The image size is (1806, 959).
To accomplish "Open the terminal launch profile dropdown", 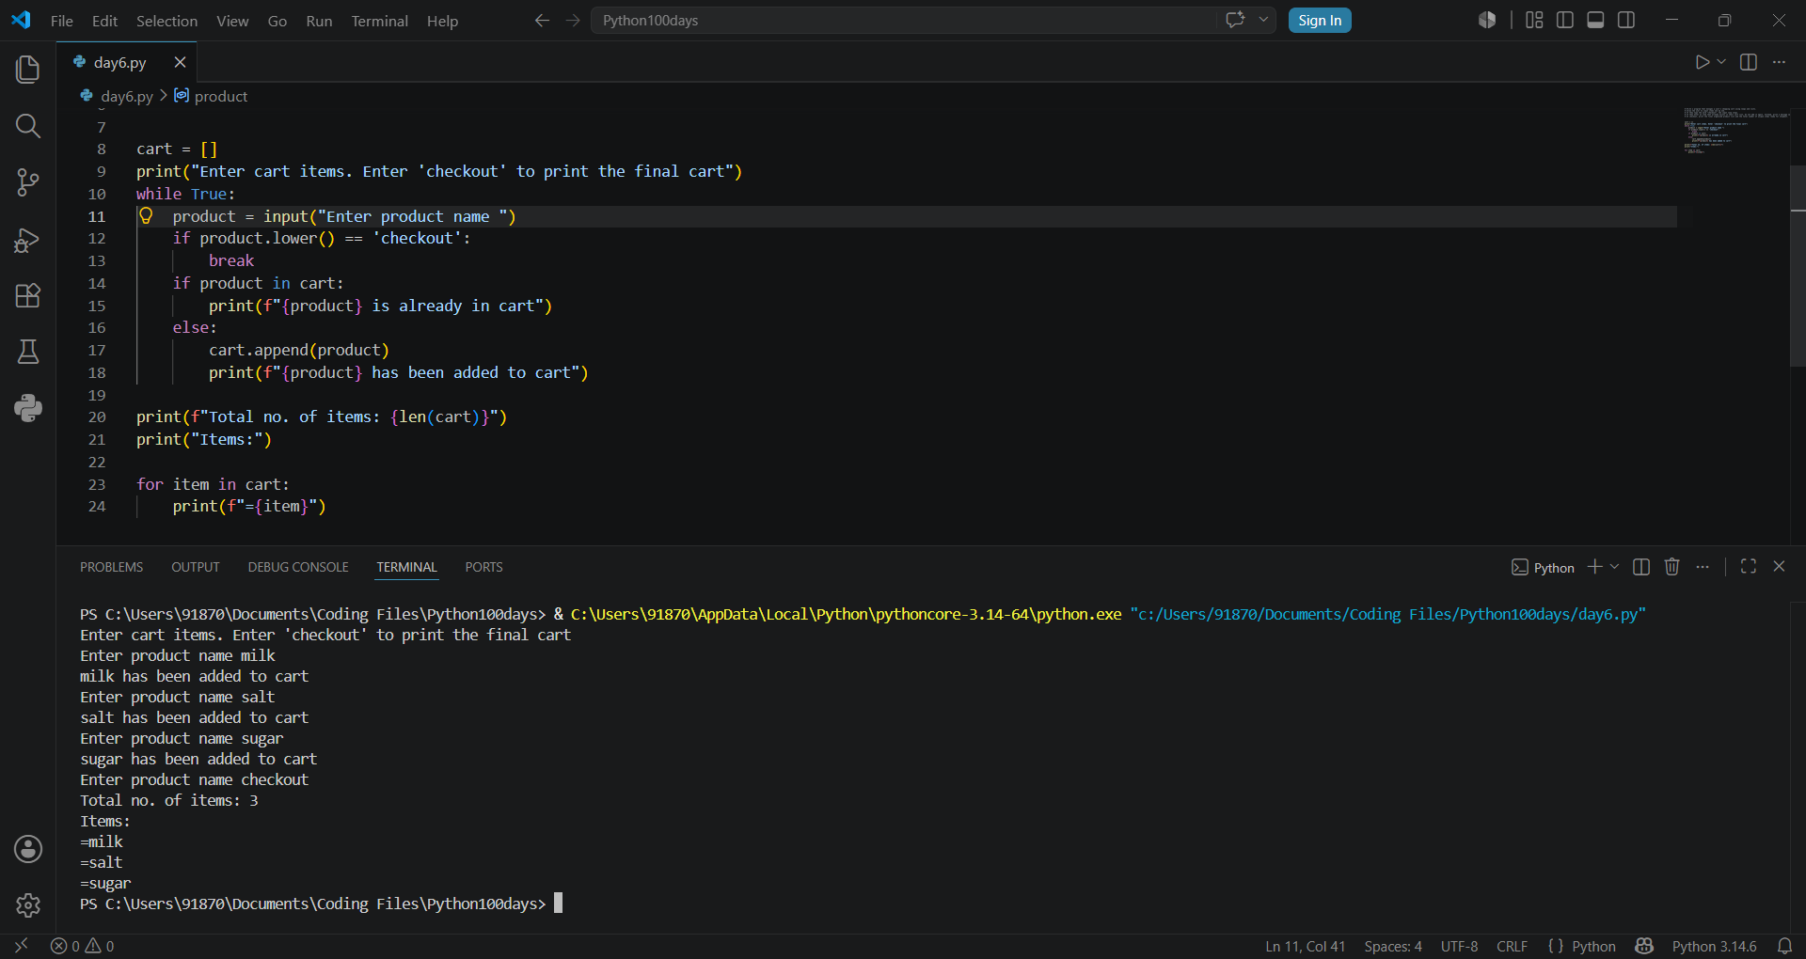I will pos(1614,566).
